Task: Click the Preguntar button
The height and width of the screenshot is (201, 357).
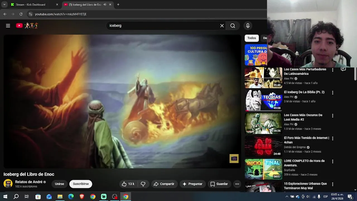Action: (x=192, y=184)
